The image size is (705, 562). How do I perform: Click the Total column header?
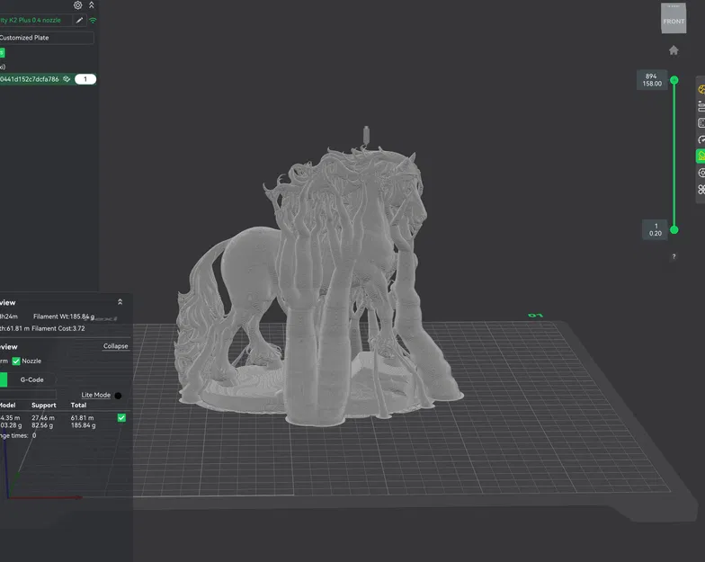79,405
